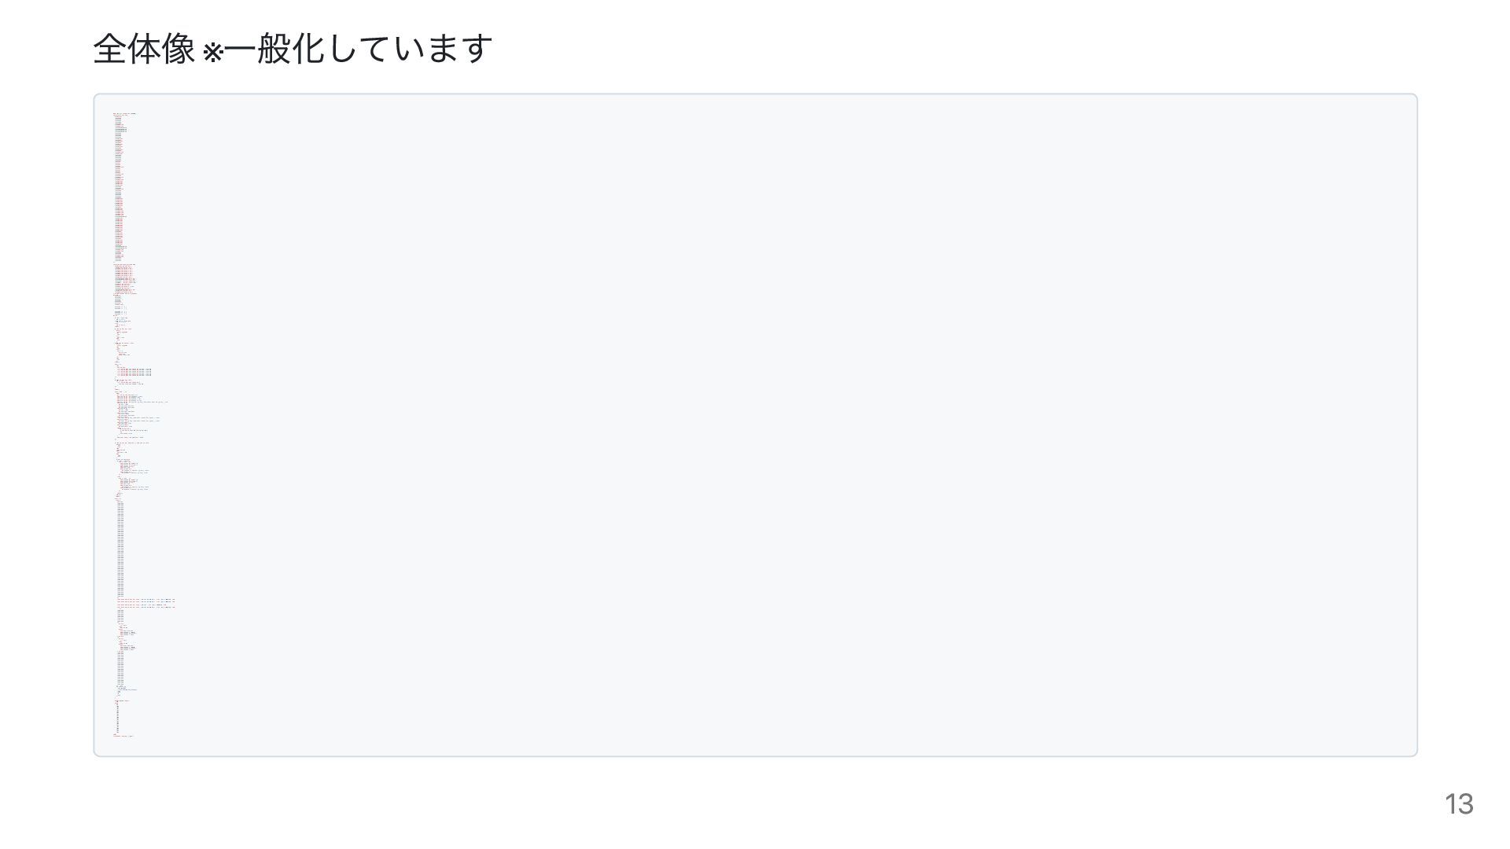
Task: Click the slide title beginning with 全体像
Action: click(293, 49)
